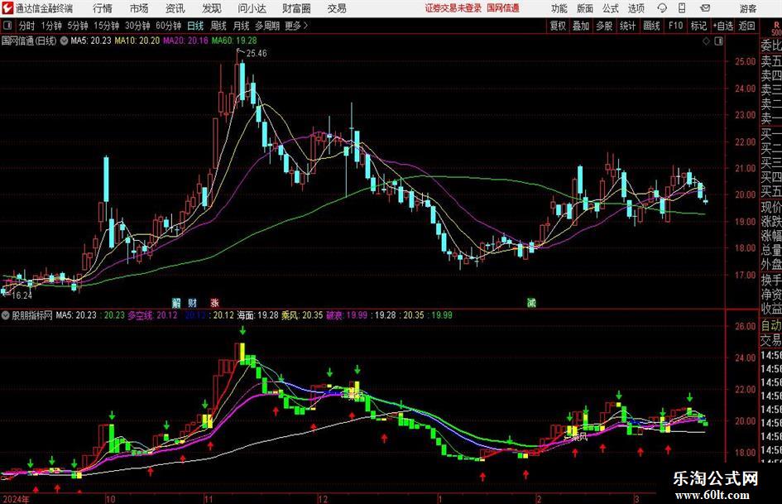Click the 证券交易未登录 status text
This screenshot has width=782, height=504.
pos(453,8)
